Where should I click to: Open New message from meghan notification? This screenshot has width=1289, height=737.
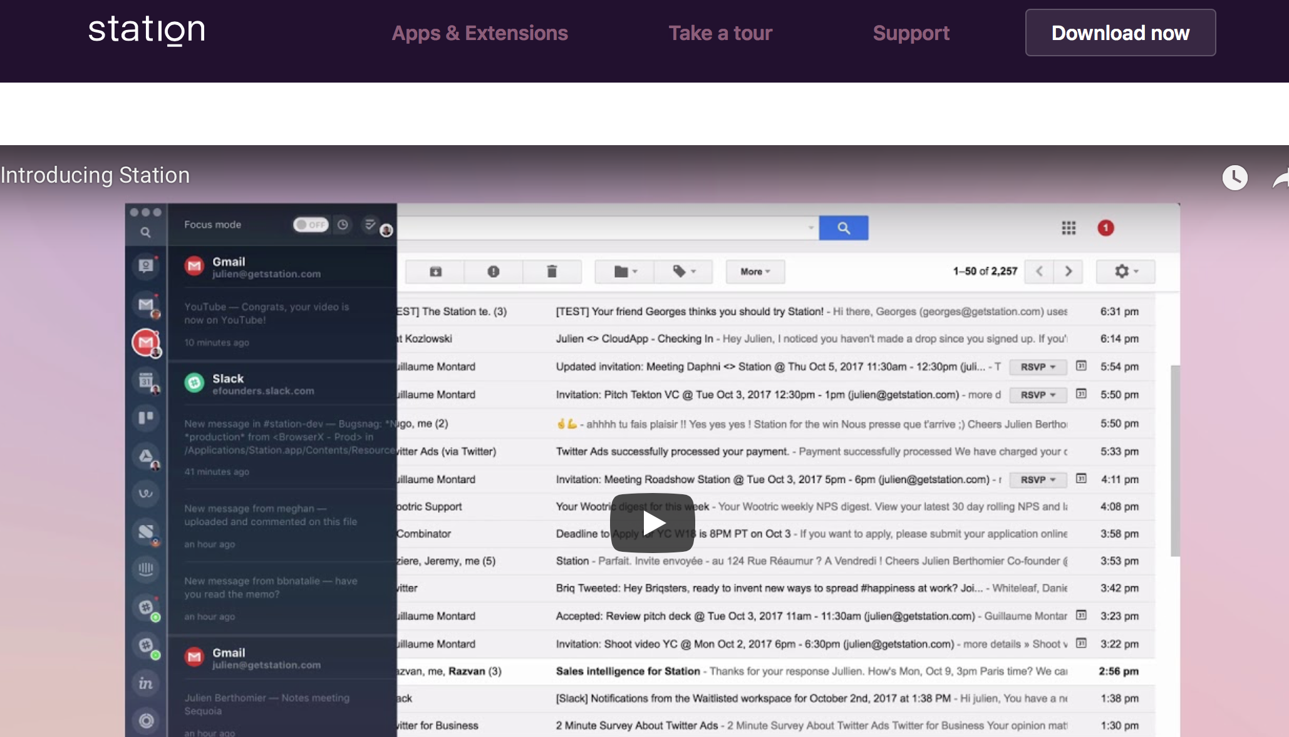[282, 526]
